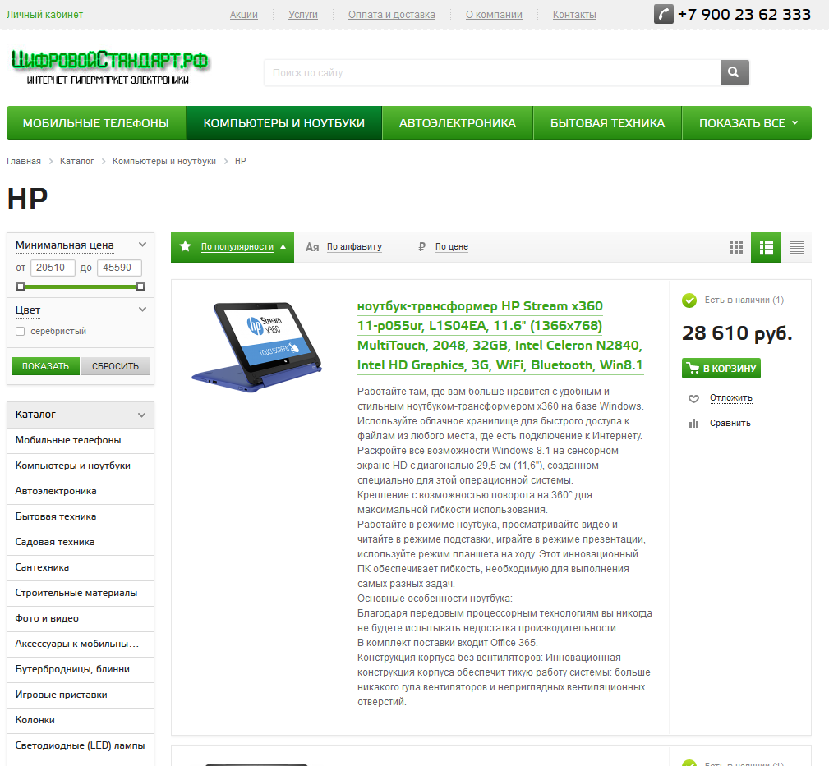Tick the серебристый color checkbox
Screen dimensions: 829x766
20,331
